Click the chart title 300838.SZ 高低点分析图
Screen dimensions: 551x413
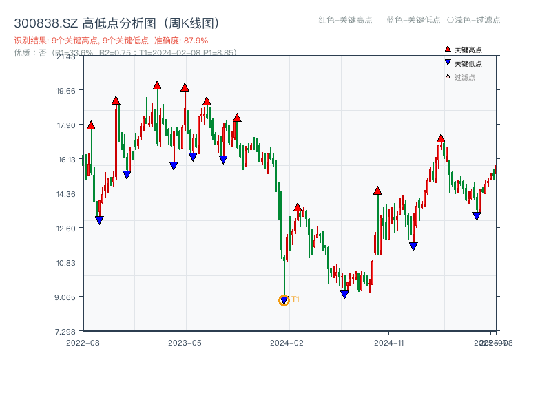(116, 23)
